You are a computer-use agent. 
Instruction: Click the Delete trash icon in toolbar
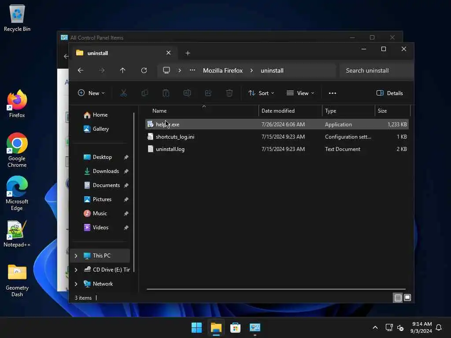(229, 93)
